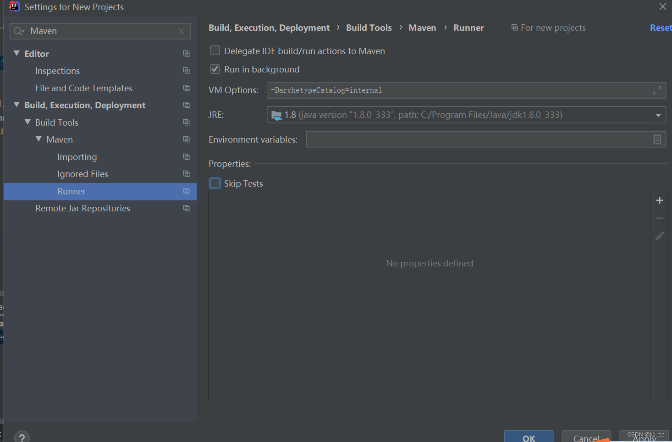672x442 pixels.
Task: Click the Build Tools breadcrumb
Action: point(369,28)
